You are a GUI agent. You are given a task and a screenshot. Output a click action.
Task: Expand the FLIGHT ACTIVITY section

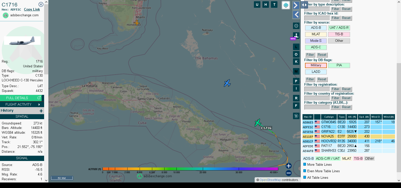point(22,104)
